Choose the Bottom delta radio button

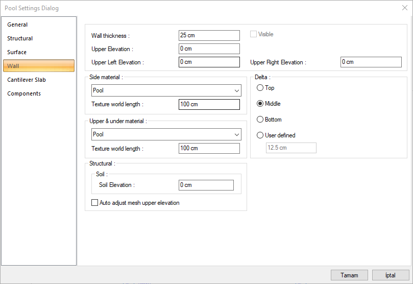pyautogui.click(x=260, y=120)
